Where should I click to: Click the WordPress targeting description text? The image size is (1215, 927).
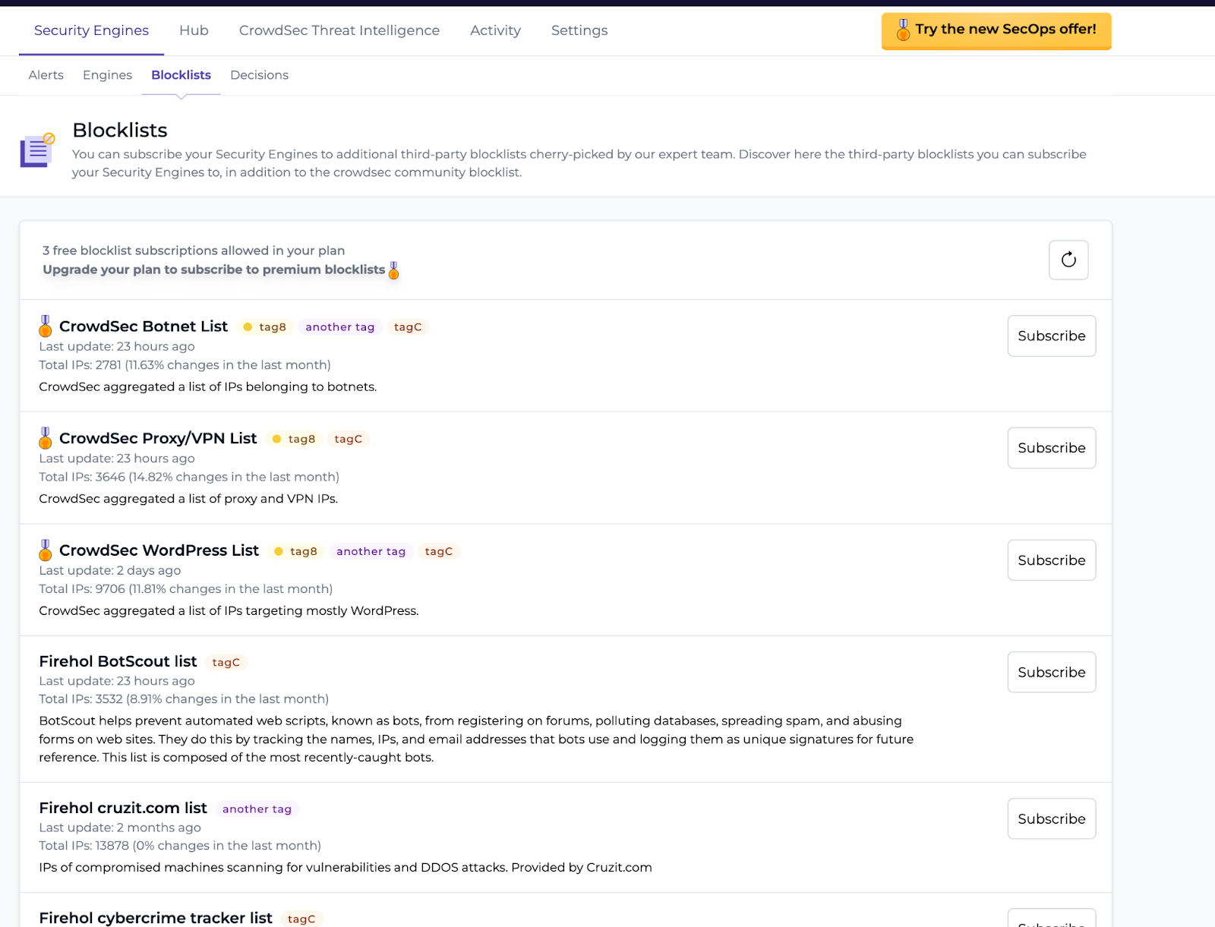click(x=229, y=611)
